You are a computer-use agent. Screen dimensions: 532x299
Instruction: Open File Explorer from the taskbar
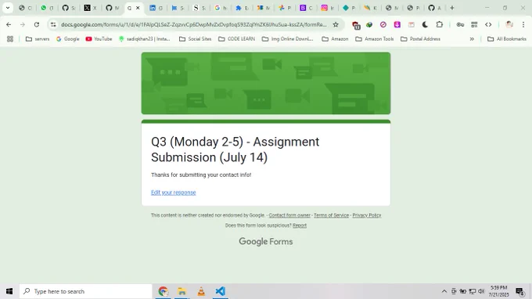(182, 291)
